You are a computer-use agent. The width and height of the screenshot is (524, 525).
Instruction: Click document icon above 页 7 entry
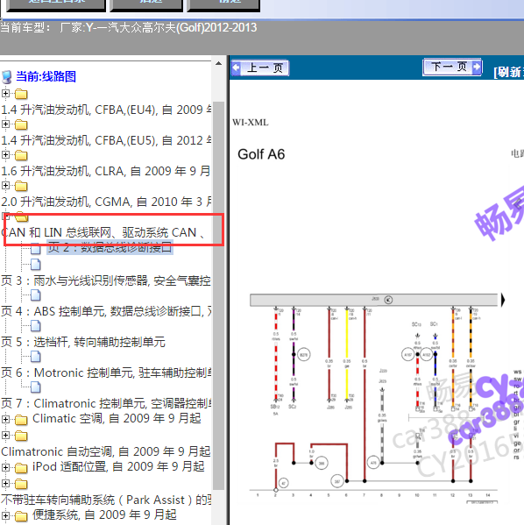(36, 387)
